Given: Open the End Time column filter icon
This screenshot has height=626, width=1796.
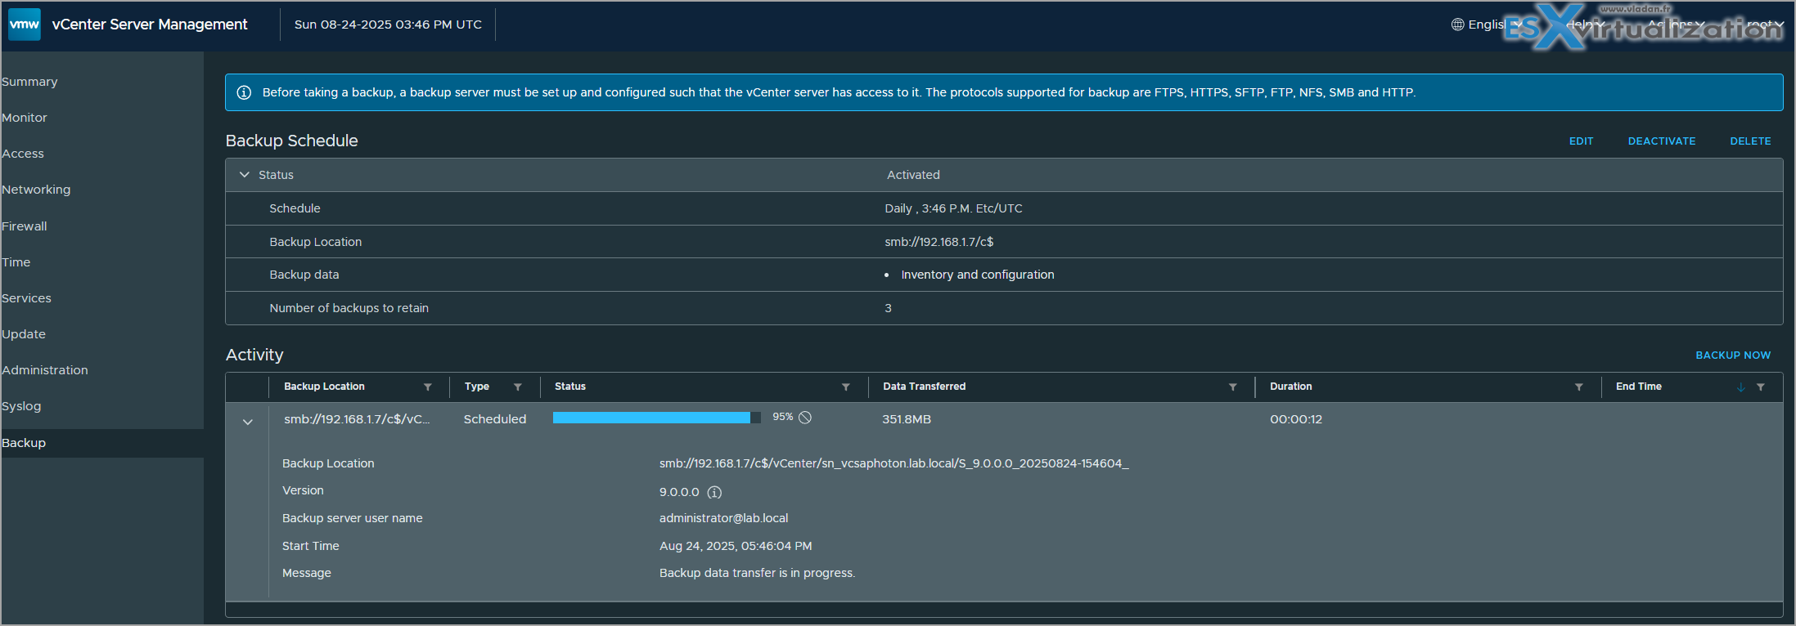Looking at the screenshot, I should point(1760,387).
